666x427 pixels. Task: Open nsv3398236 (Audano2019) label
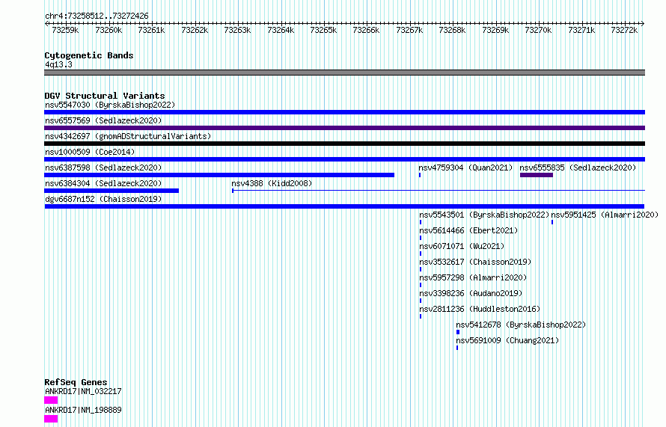click(x=471, y=293)
